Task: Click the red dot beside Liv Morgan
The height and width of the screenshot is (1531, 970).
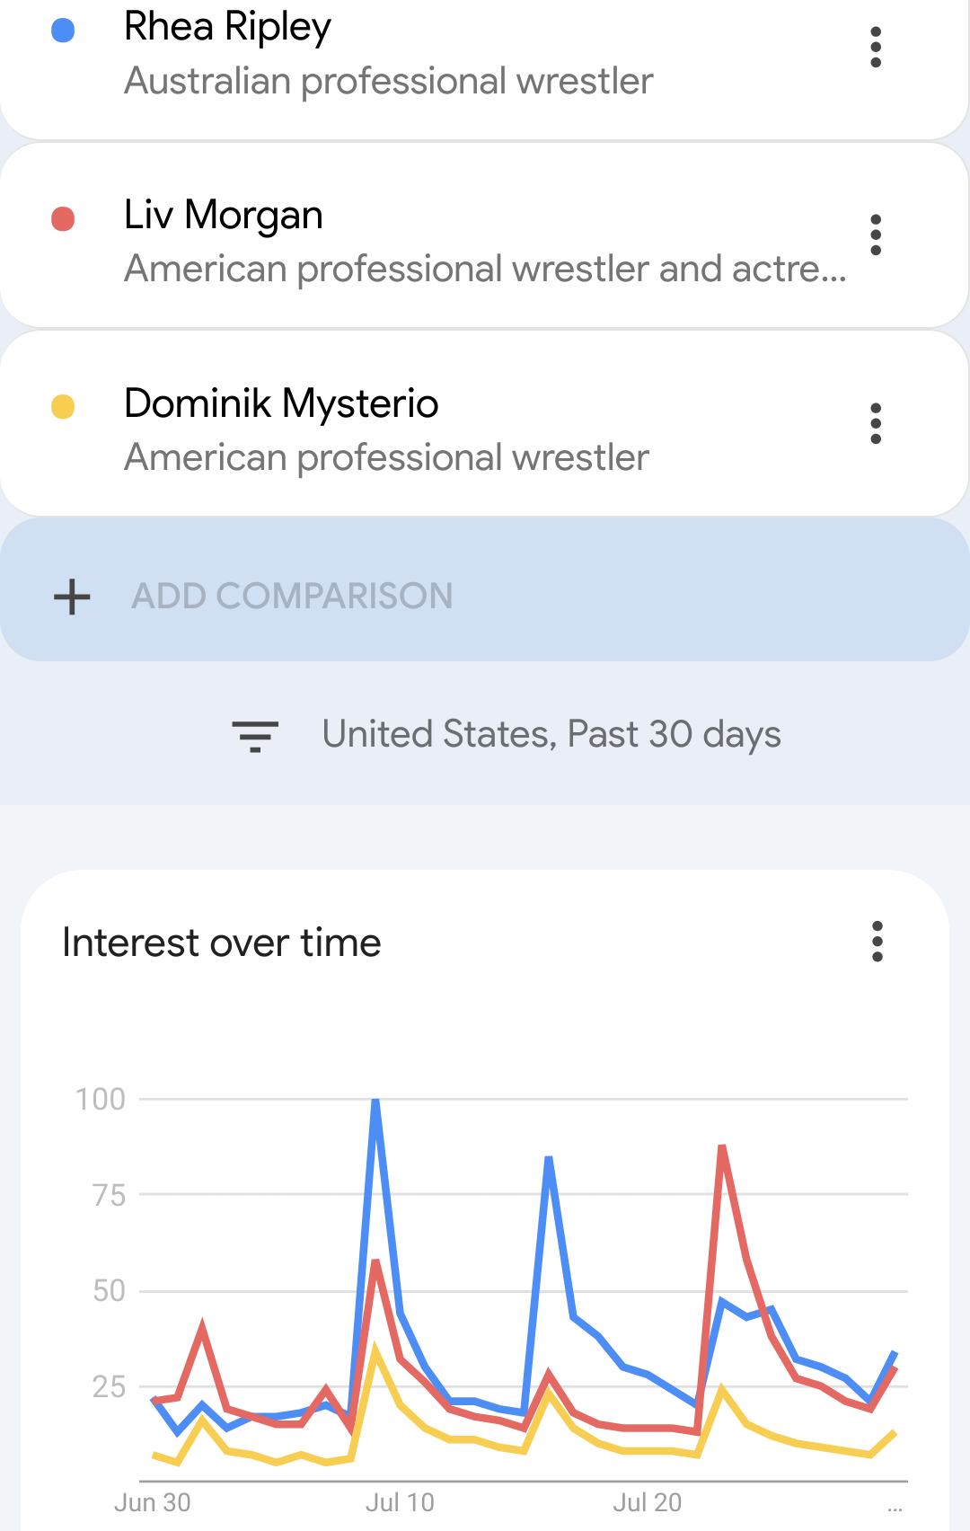Action: click(63, 218)
